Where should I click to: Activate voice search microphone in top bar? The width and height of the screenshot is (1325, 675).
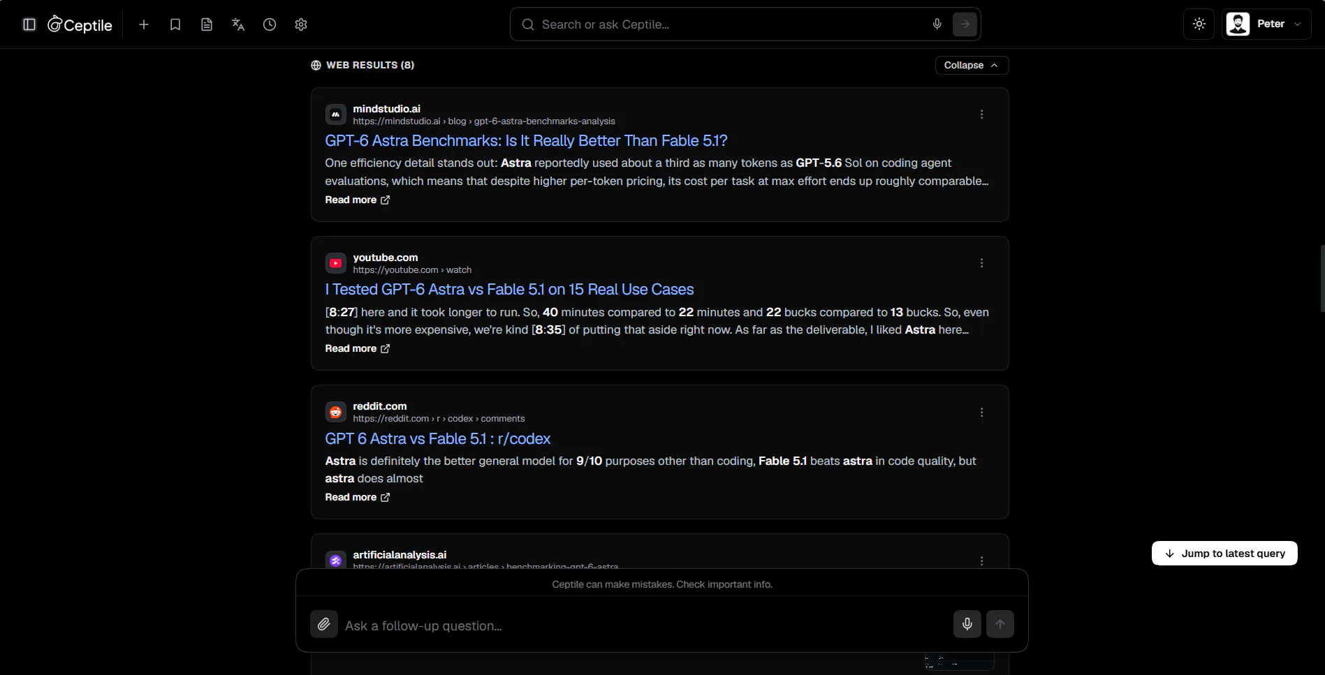point(937,24)
